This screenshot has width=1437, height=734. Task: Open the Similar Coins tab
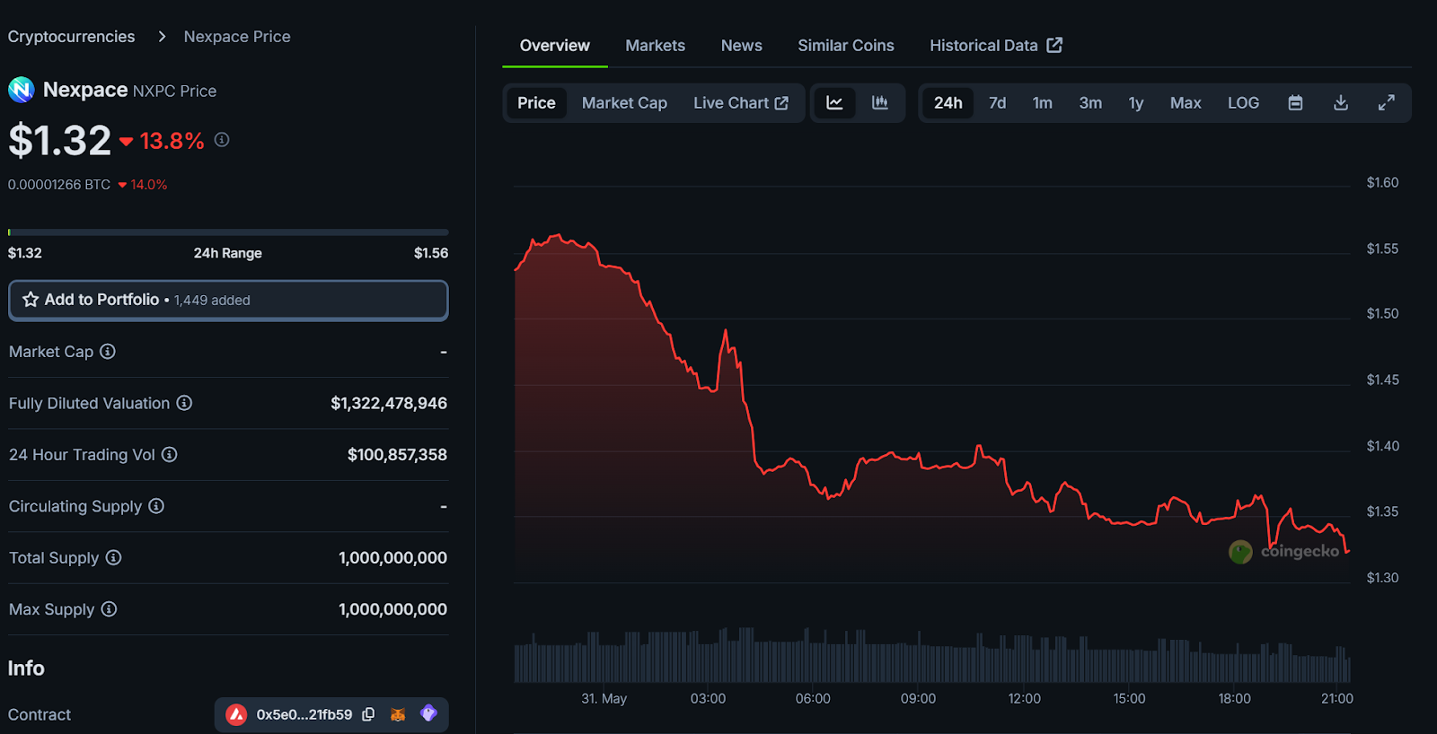coord(845,46)
